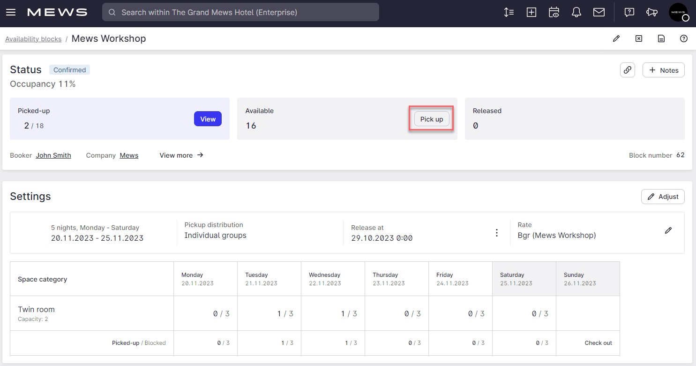Click the copy link icon in Status section
Screen dimensions: 696x366
tap(627, 69)
